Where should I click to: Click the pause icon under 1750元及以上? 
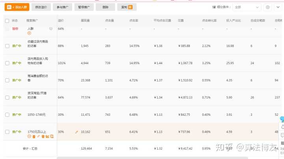(29, 136)
